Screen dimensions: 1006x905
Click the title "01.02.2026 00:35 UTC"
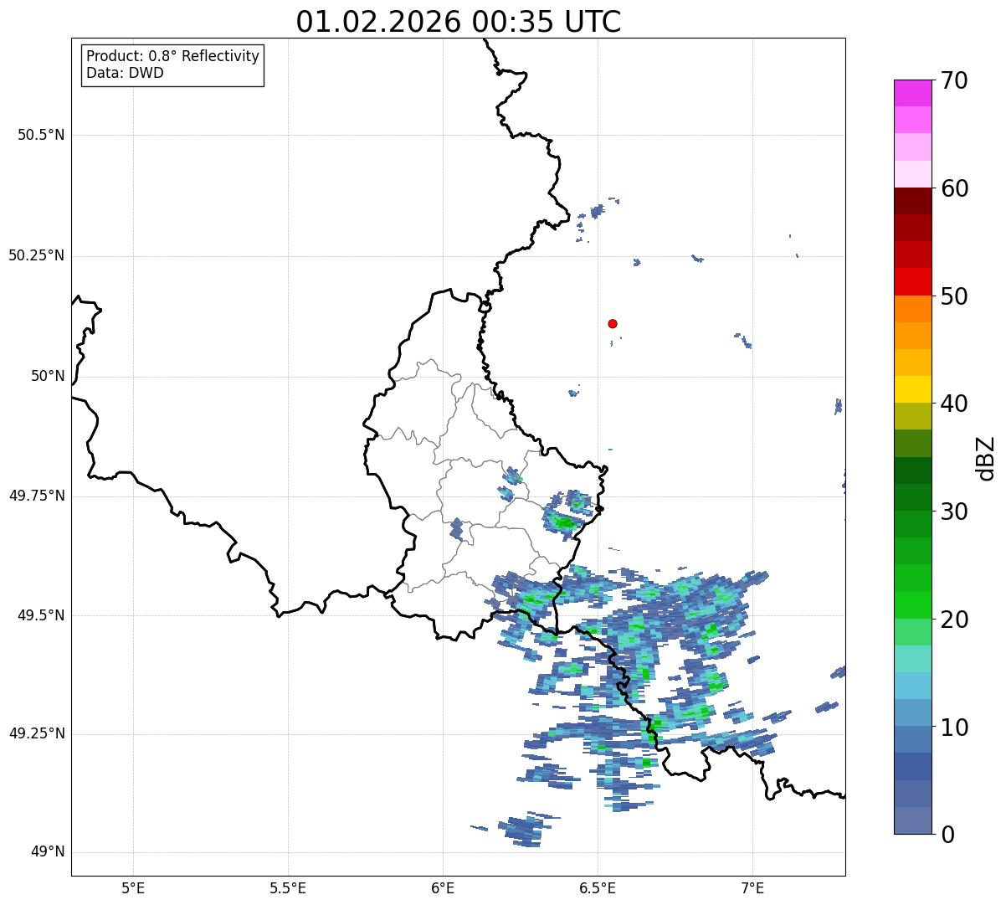point(459,22)
